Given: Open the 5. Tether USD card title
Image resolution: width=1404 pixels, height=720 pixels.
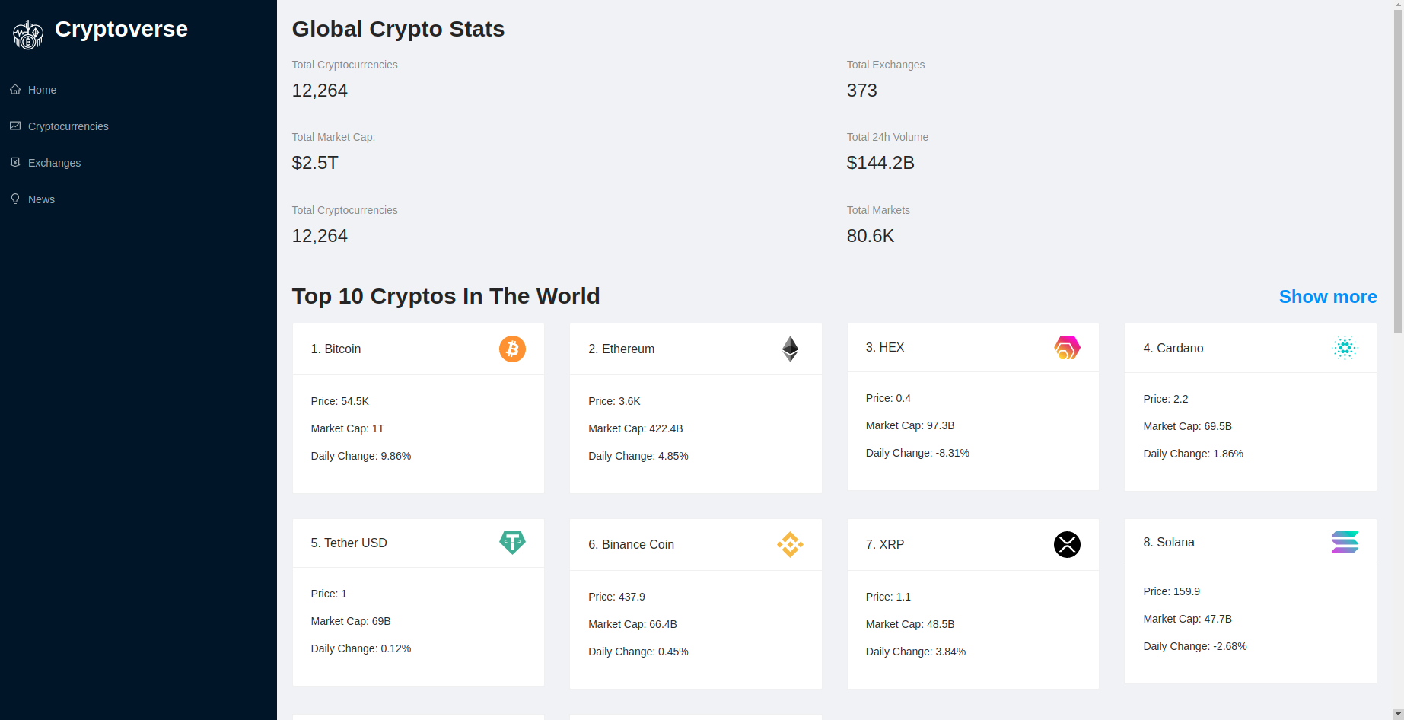Looking at the screenshot, I should point(349,543).
